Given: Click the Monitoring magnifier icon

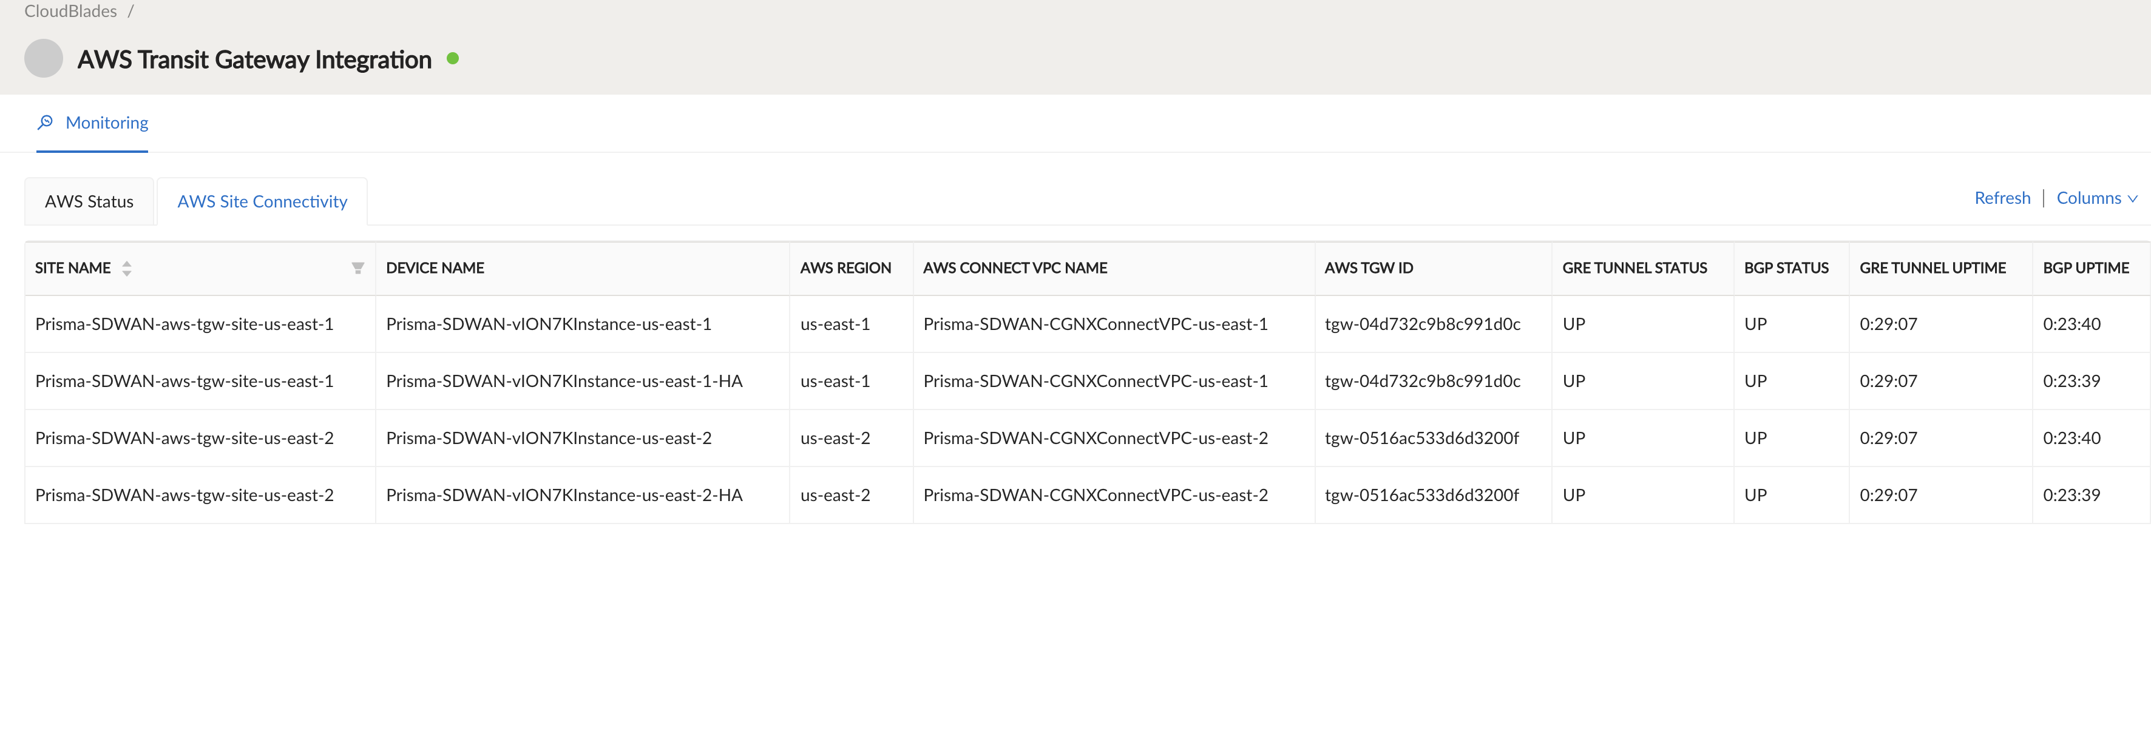Looking at the screenshot, I should tap(45, 123).
